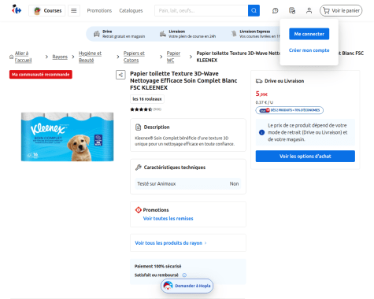Open Catalogues in the header

point(131,10)
